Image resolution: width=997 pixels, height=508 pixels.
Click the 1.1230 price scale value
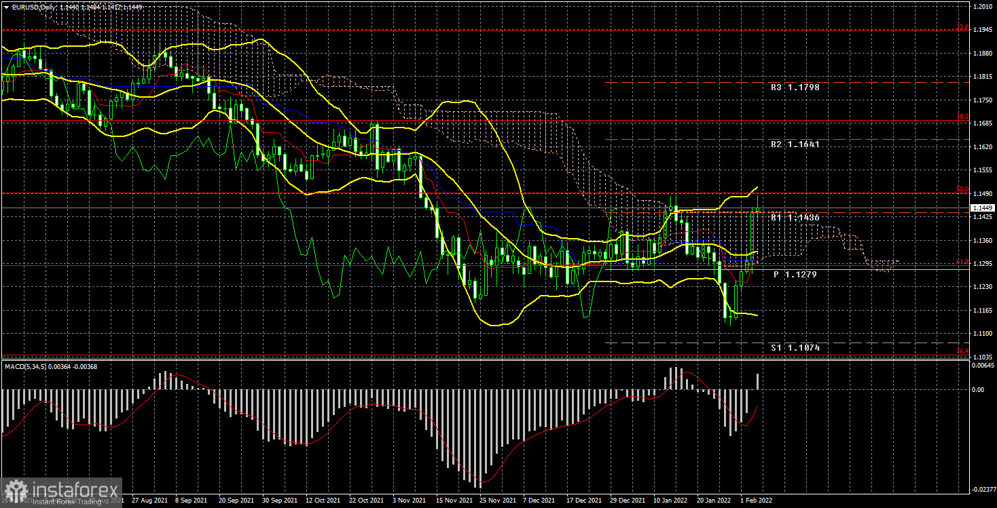pyautogui.click(x=983, y=287)
